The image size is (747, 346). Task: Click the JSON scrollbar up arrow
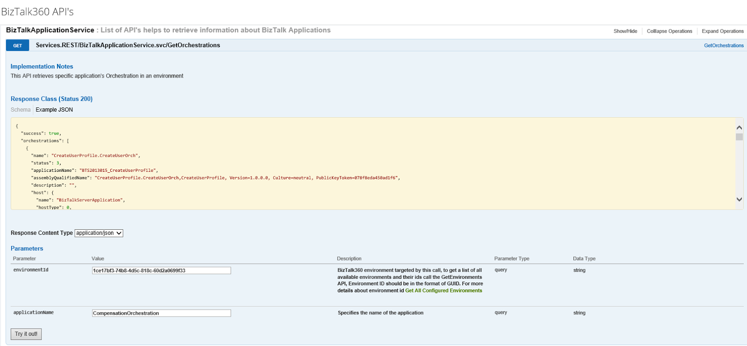pos(739,127)
